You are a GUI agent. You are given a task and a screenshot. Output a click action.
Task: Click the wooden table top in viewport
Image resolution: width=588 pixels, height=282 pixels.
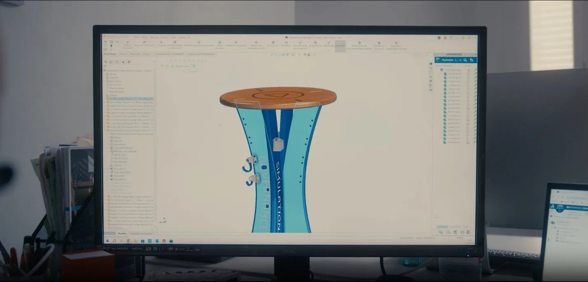coord(278,98)
